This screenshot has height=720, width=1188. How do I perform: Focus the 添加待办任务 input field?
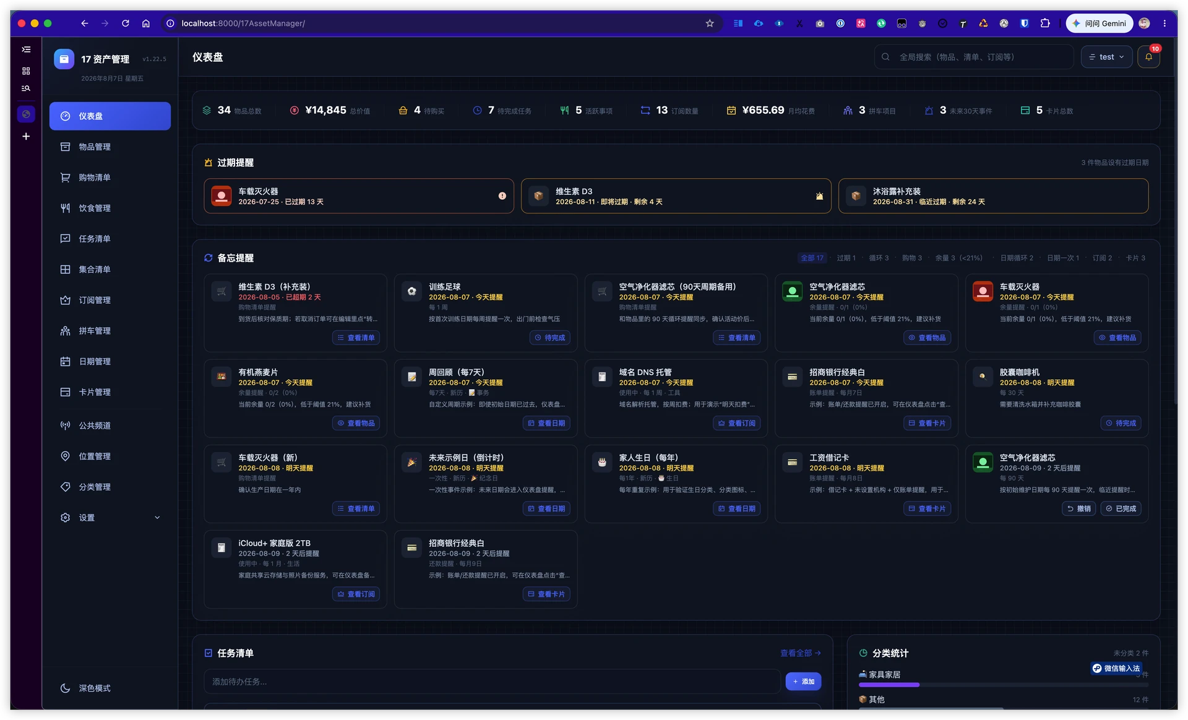[x=492, y=682]
